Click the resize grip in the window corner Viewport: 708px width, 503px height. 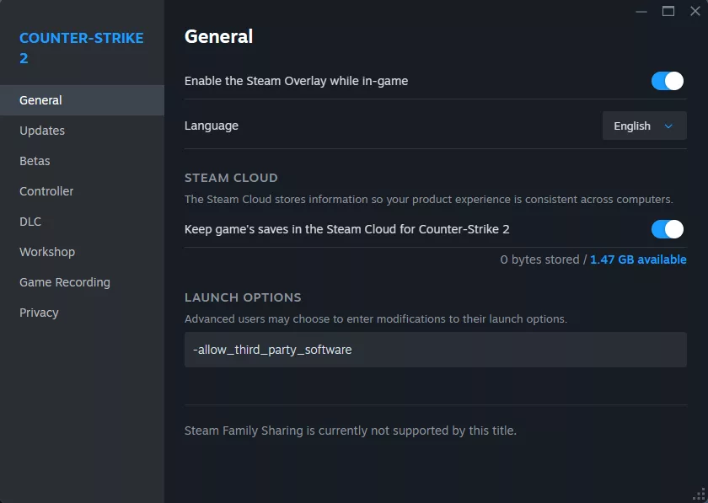[700, 495]
